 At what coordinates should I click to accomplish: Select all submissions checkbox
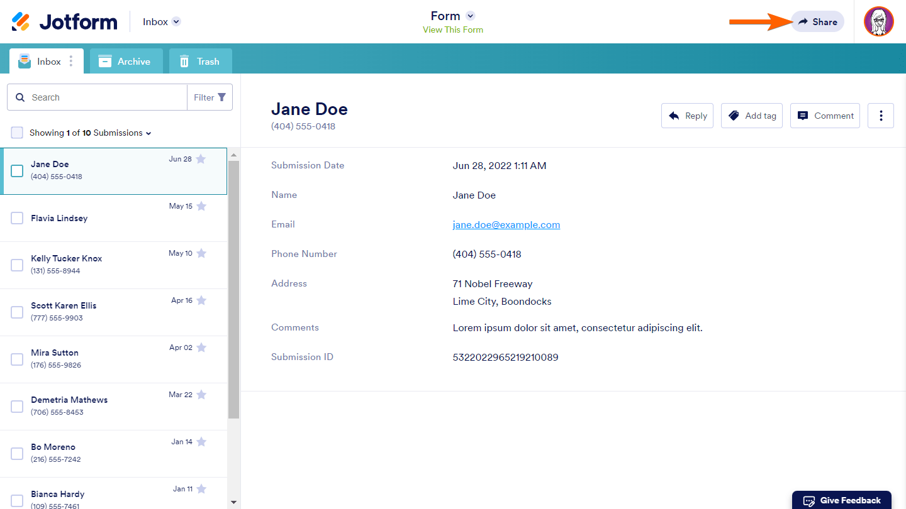(17, 133)
